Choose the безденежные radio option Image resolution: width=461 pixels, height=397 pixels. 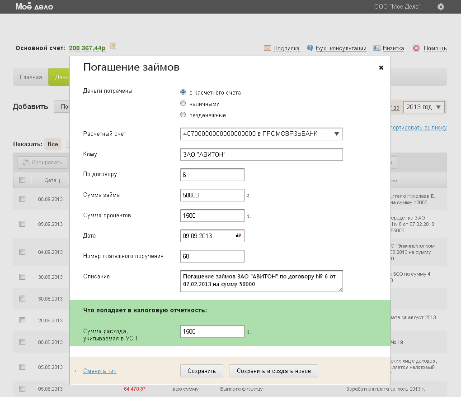tap(183, 115)
